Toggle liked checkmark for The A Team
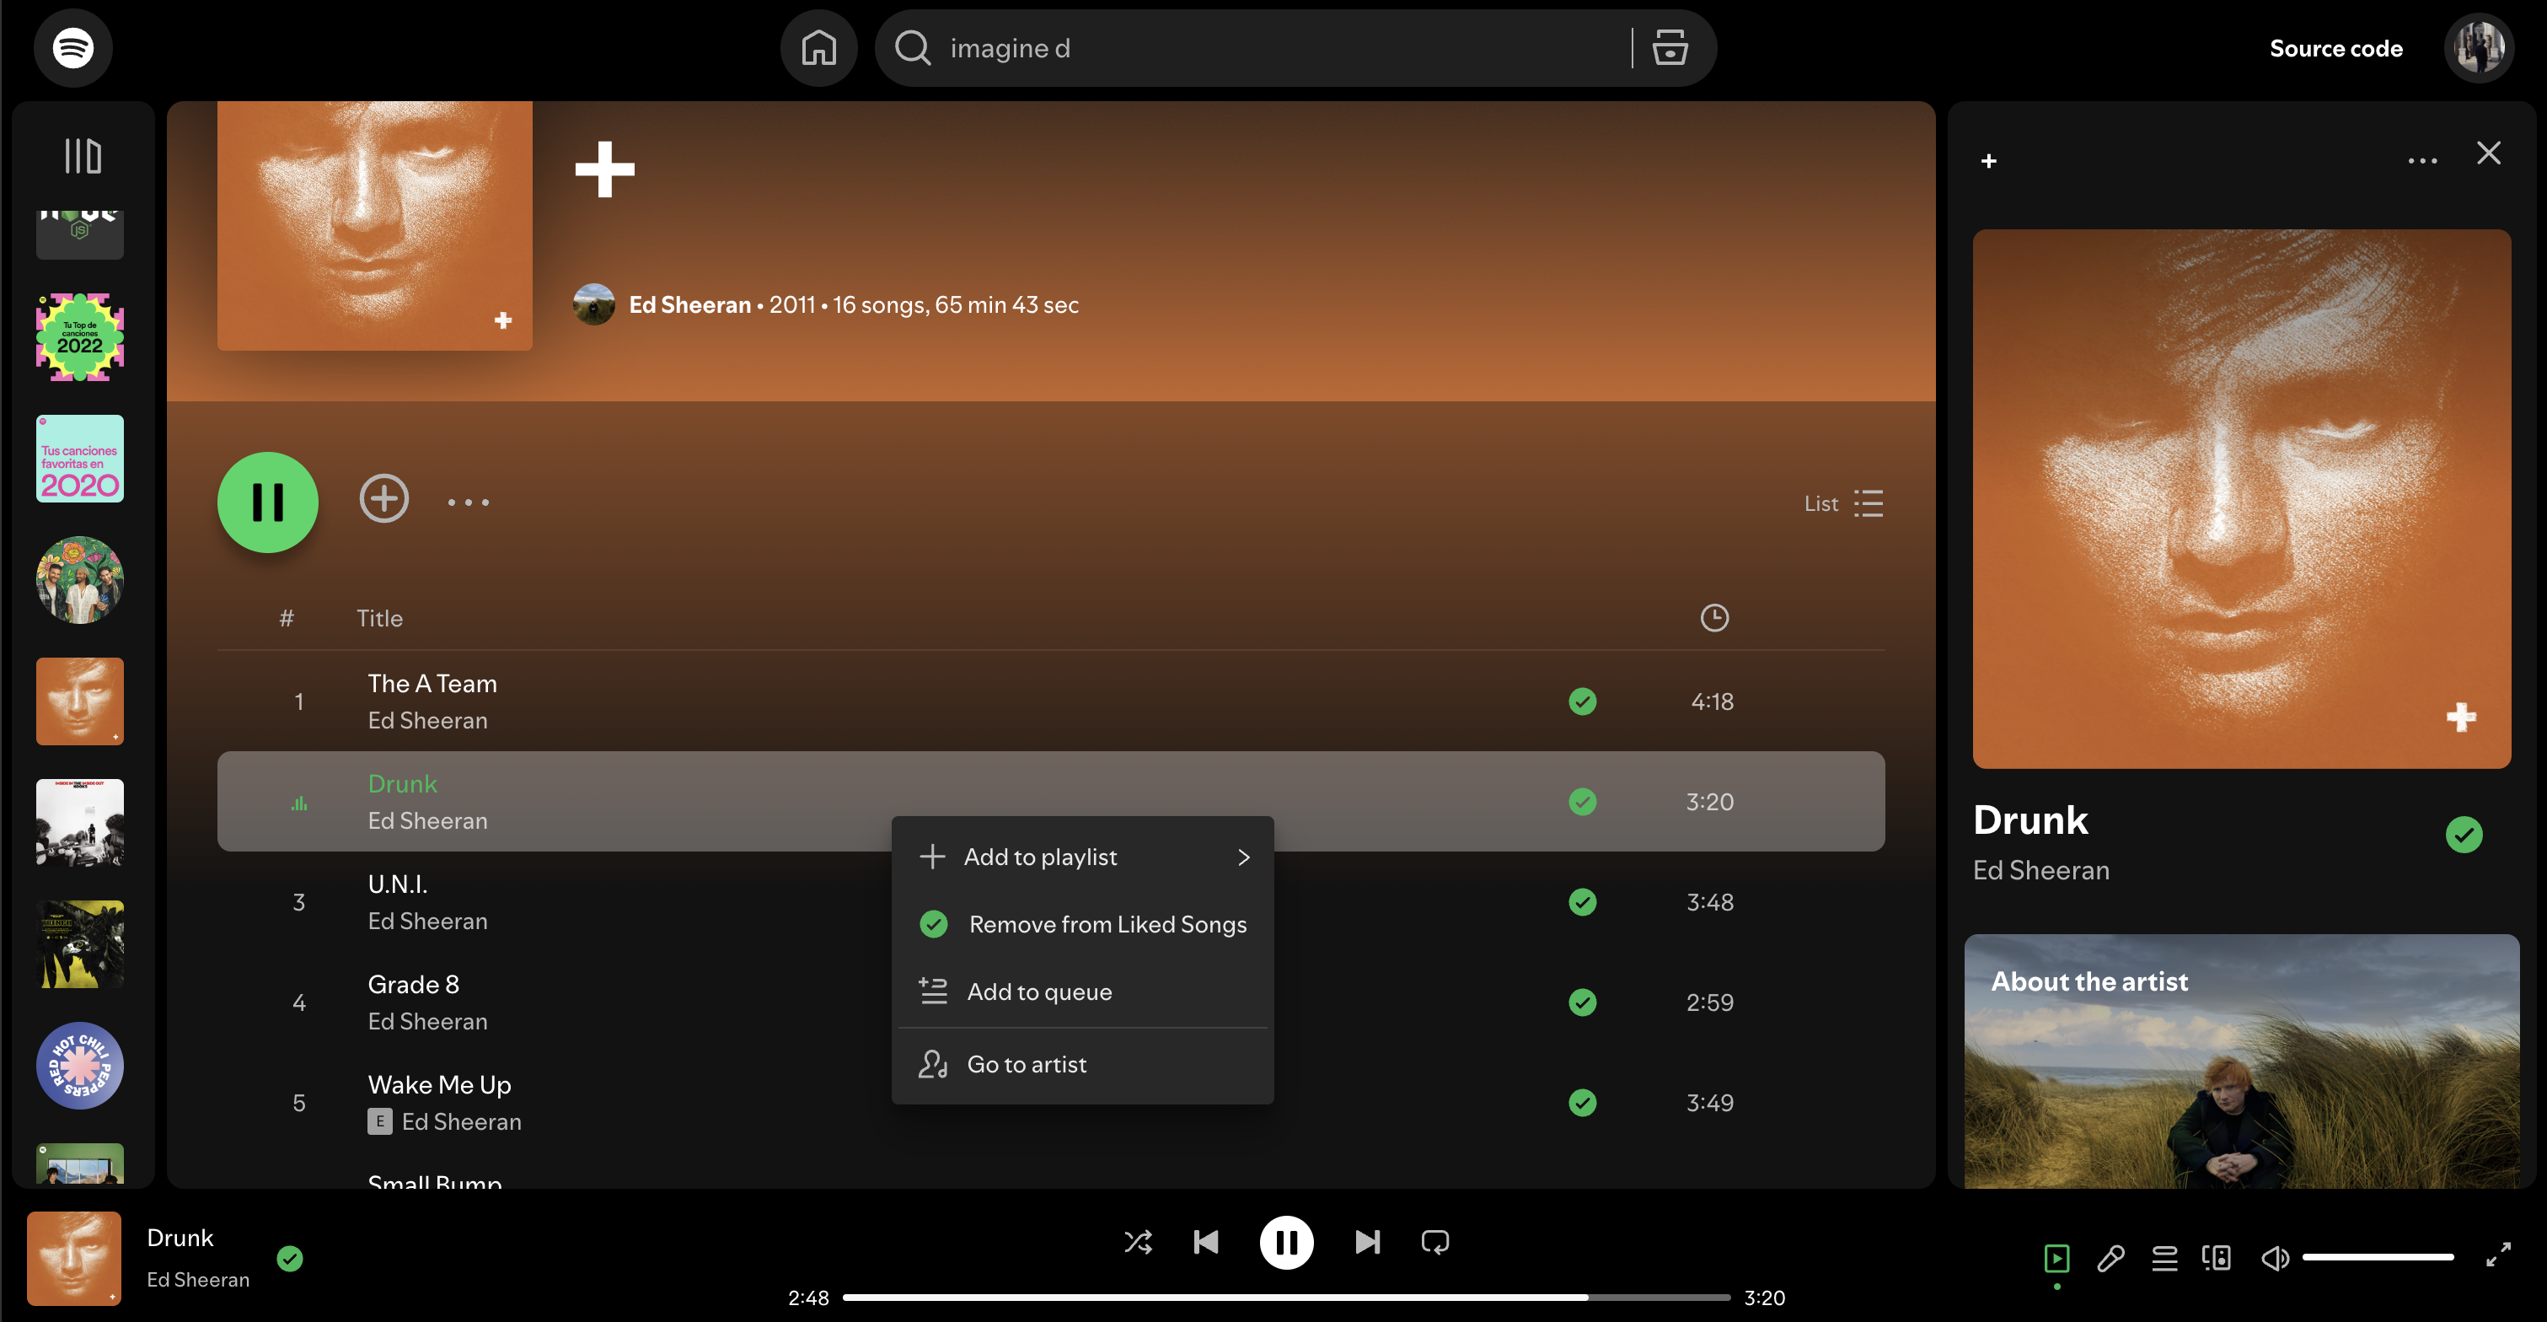The height and width of the screenshot is (1322, 2547). click(1582, 701)
